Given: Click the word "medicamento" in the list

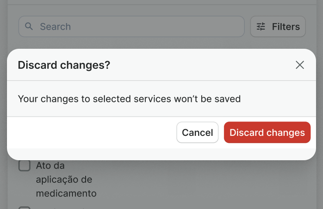Looking at the screenshot, I should (66, 193).
